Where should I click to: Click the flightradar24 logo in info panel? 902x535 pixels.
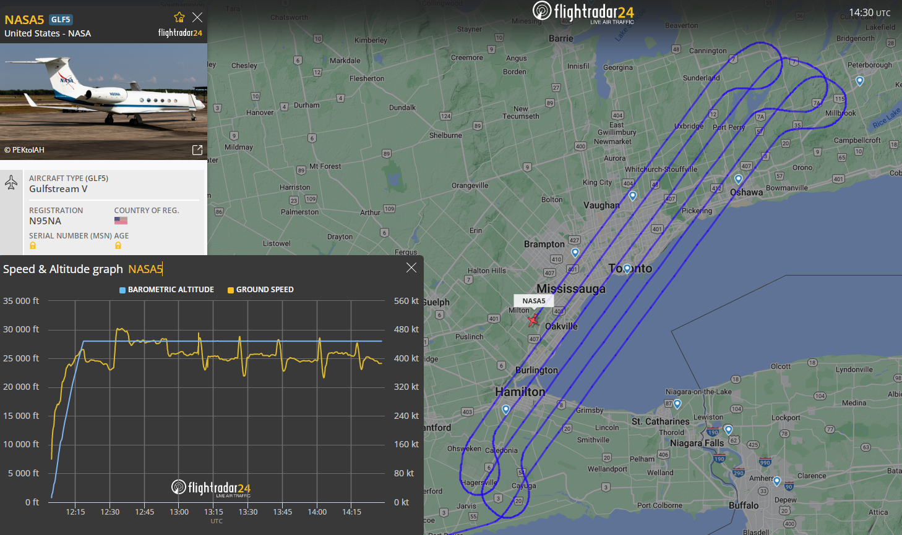[x=180, y=33]
